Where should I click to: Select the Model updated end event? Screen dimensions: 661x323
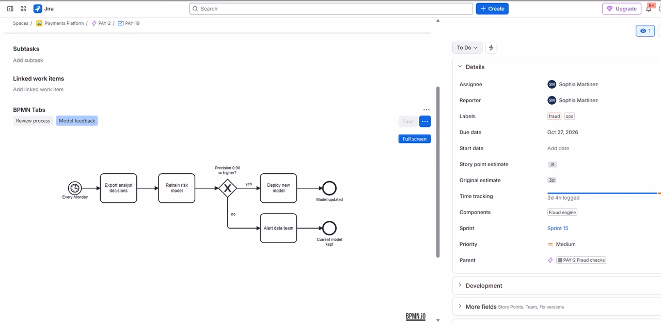point(329,188)
